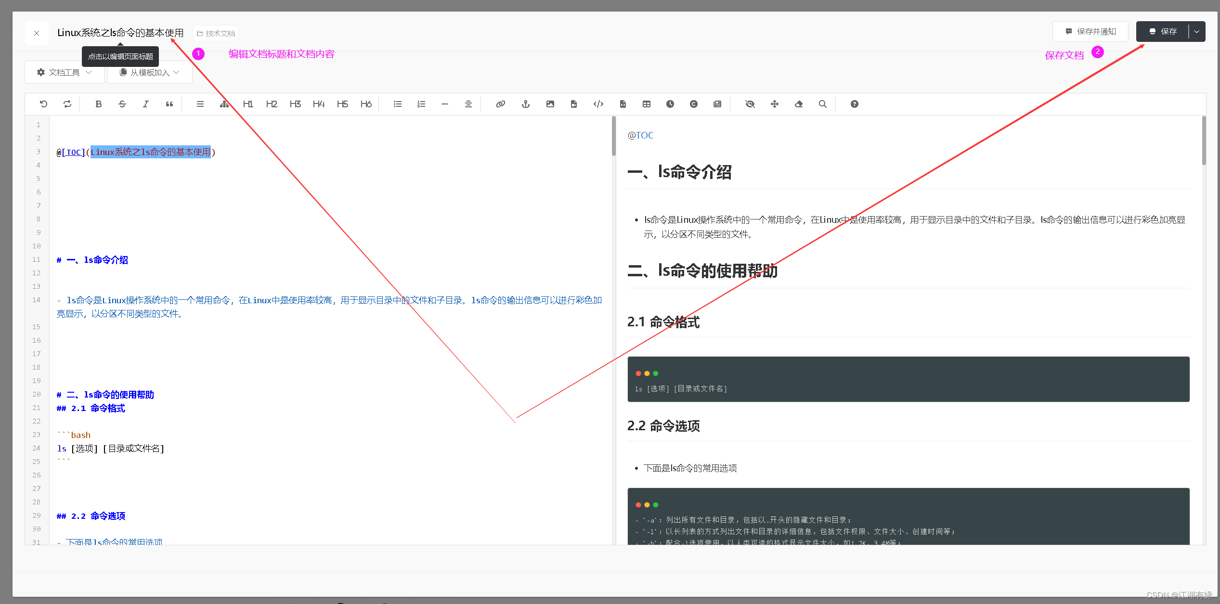This screenshot has width=1220, height=604.
Task: Click the preview heading 2.2 命令选项
Action: point(663,426)
